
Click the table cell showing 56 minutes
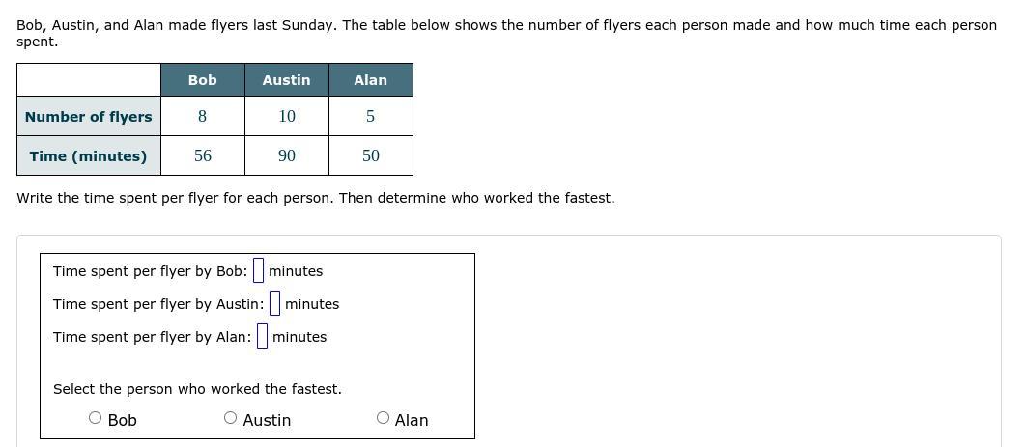(203, 155)
